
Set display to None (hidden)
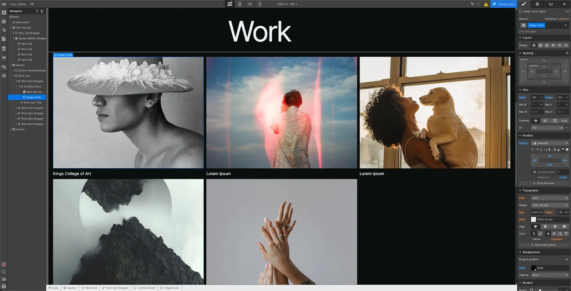(566, 45)
